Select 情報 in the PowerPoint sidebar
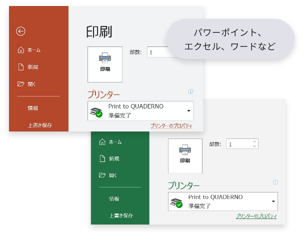 (33, 108)
